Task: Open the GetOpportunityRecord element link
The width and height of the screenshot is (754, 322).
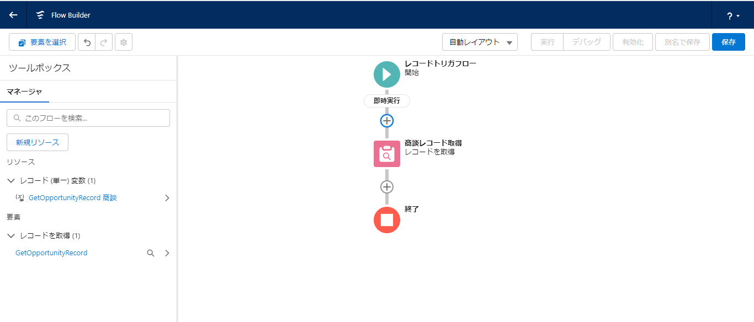Action: (51, 253)
